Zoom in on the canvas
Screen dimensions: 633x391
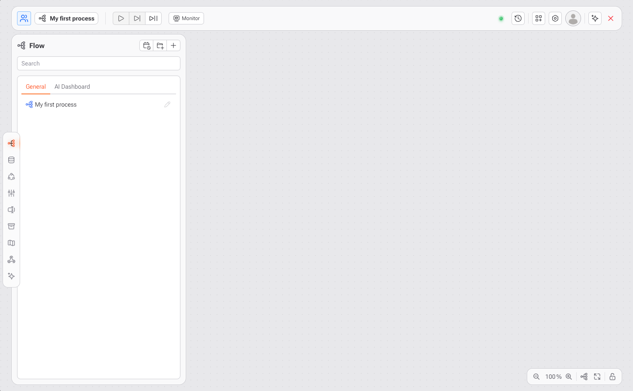pyautogui.click(x=569, y=377)
